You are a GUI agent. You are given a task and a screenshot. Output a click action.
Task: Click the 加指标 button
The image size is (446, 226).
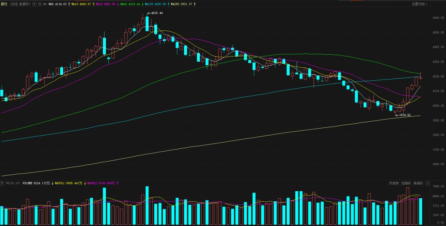[x=406, y=183]
